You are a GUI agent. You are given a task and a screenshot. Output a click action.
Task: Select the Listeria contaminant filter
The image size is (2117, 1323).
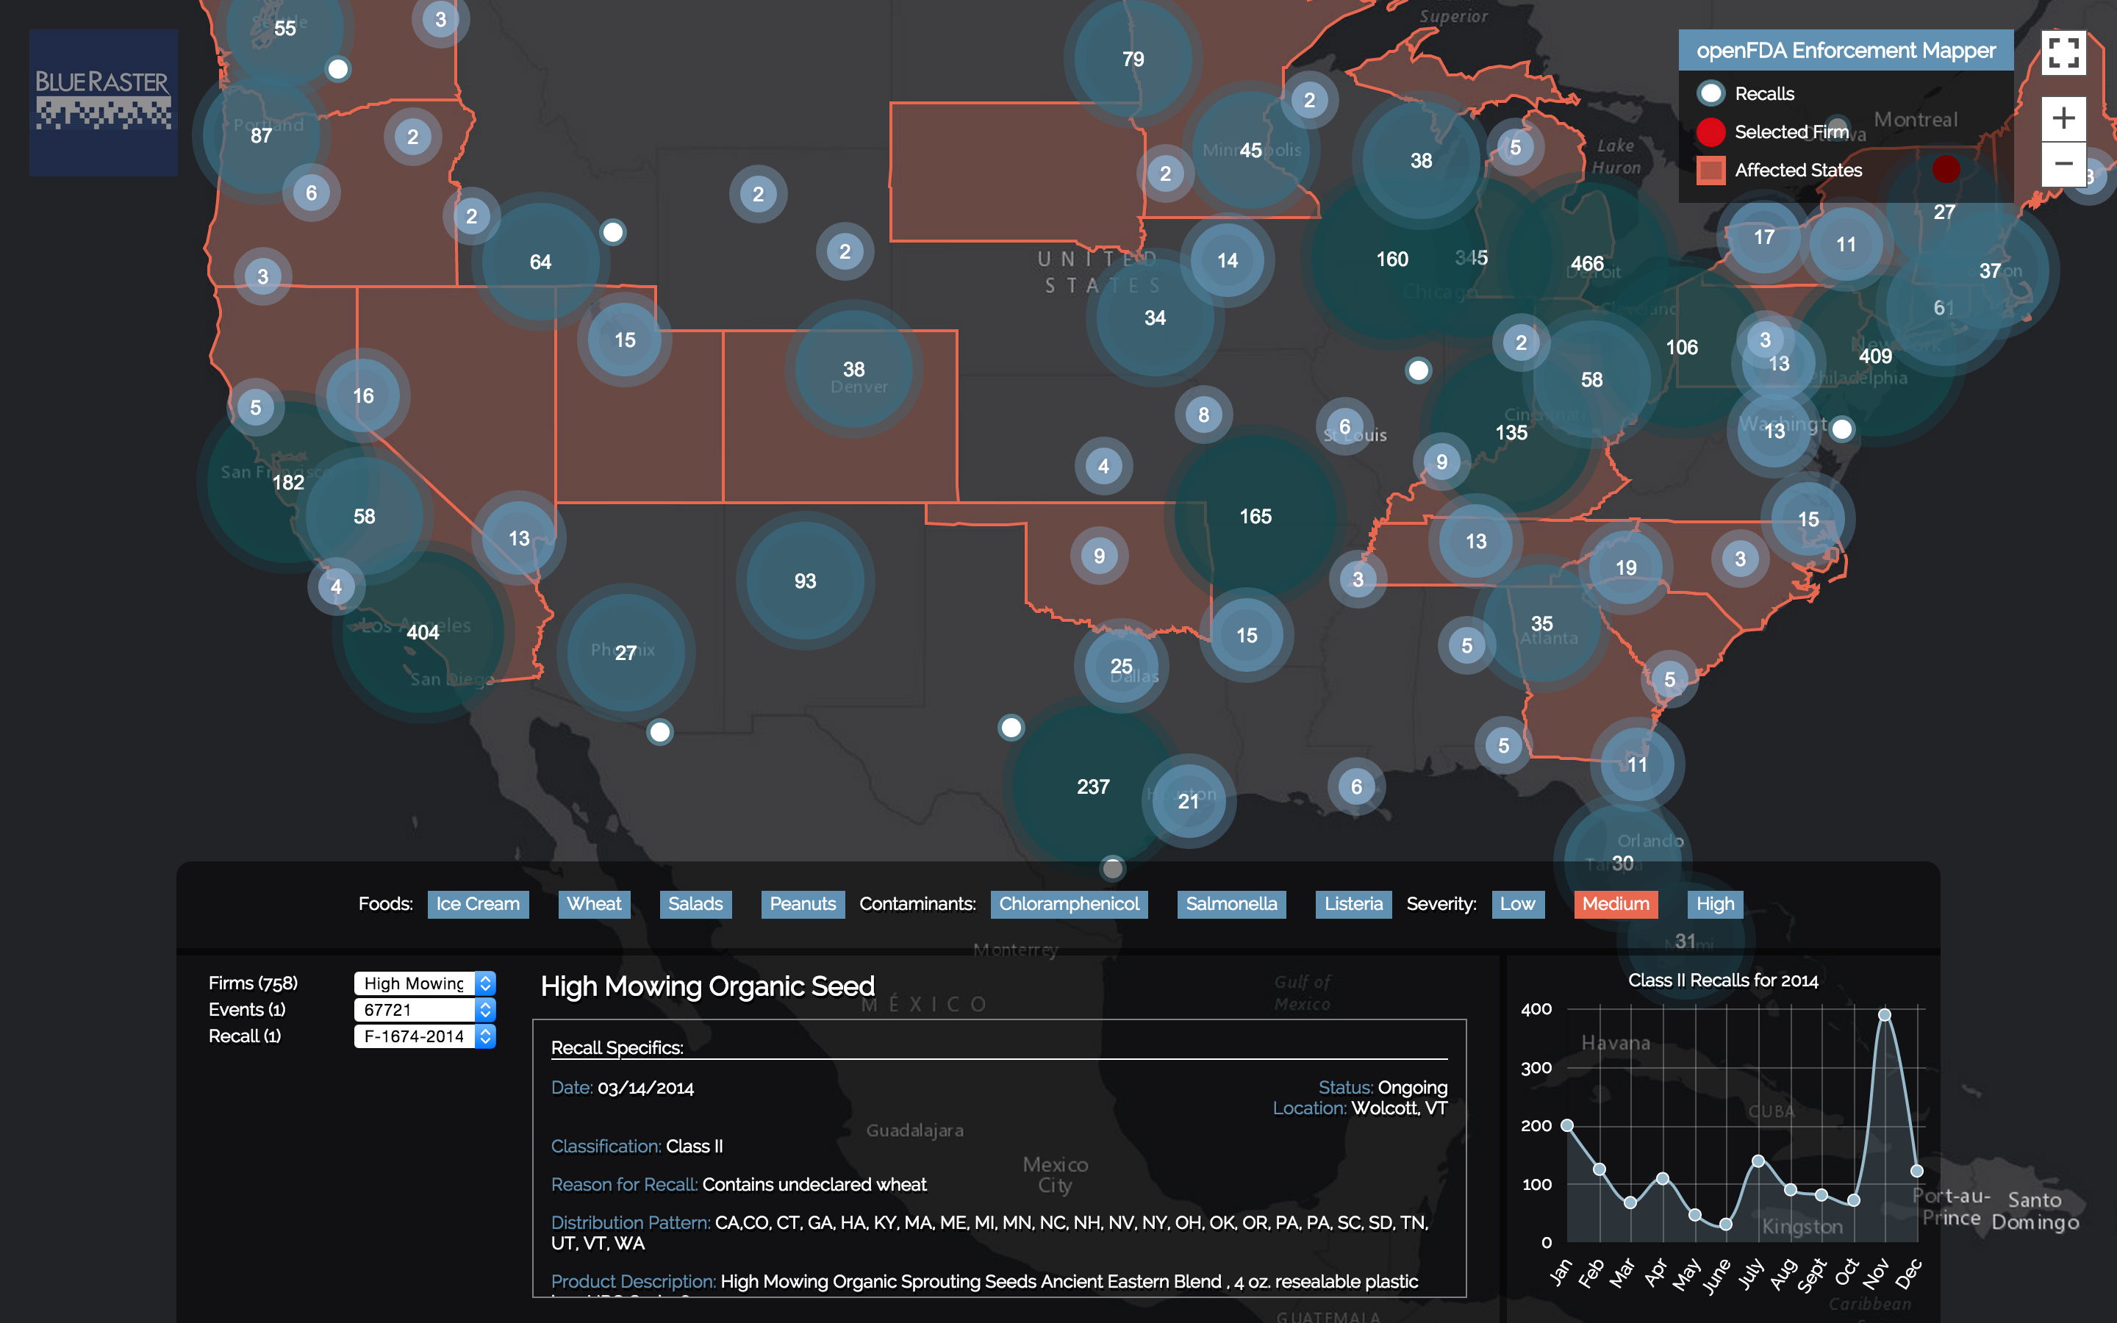pyautogui.click(x=1353, y=904)
